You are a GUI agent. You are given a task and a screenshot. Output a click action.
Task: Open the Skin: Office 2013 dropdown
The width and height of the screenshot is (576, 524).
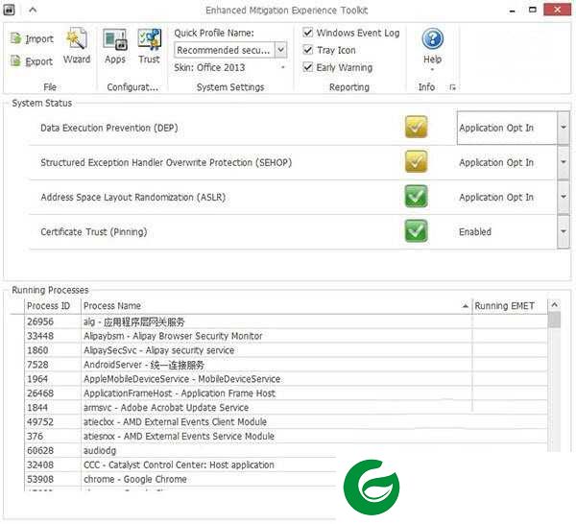pos(283,67)
